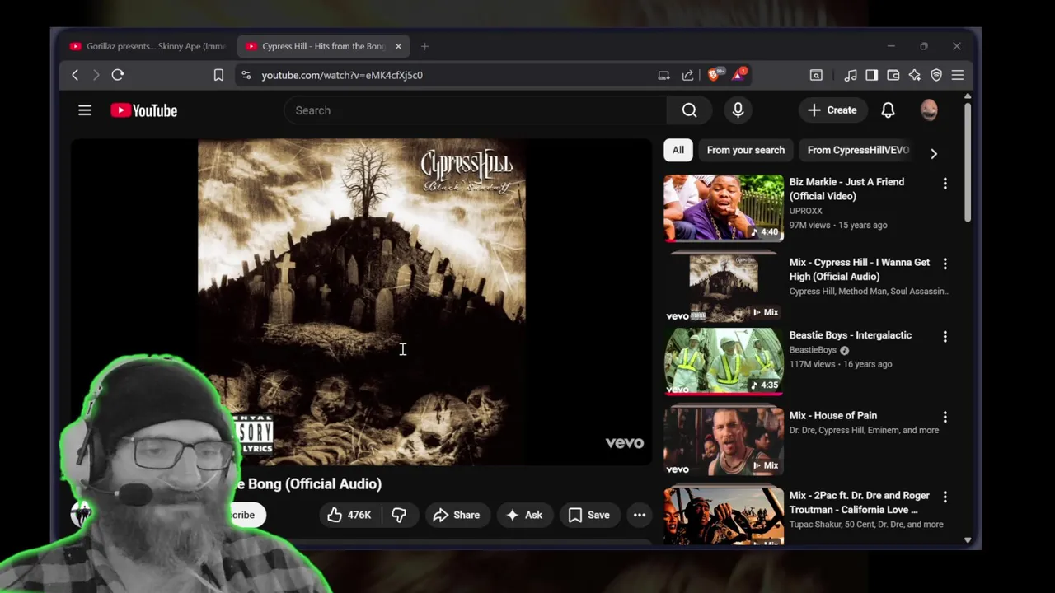Click the Ask button
1055x593 pixels.
tap(524, 515)
